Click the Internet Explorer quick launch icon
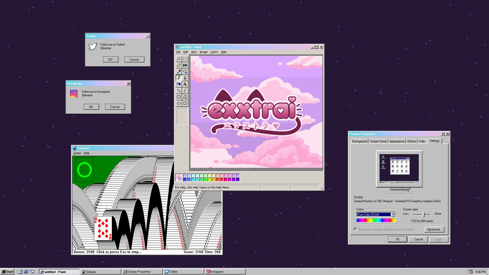Viewport: 489px width, 275px height. 26,272
